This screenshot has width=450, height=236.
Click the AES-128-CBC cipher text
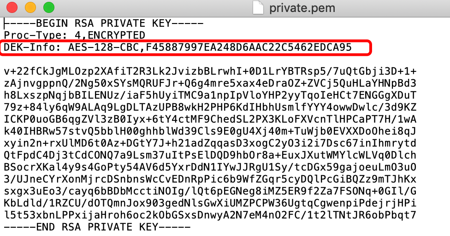pyautogui.click(x=104, y=47)
